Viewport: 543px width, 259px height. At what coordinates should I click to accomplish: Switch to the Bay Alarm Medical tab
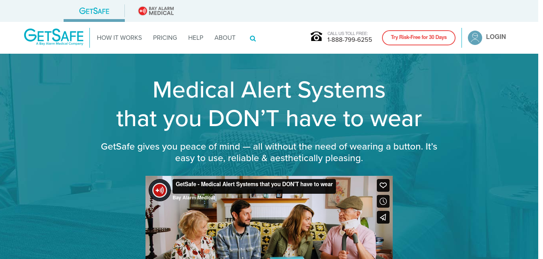tap(156, 11)
